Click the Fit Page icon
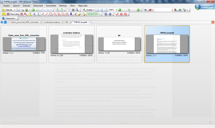 coord(102,10)
